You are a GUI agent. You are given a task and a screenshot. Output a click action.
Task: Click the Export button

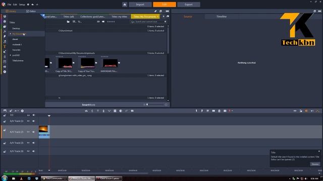click(x=188, y=5)
